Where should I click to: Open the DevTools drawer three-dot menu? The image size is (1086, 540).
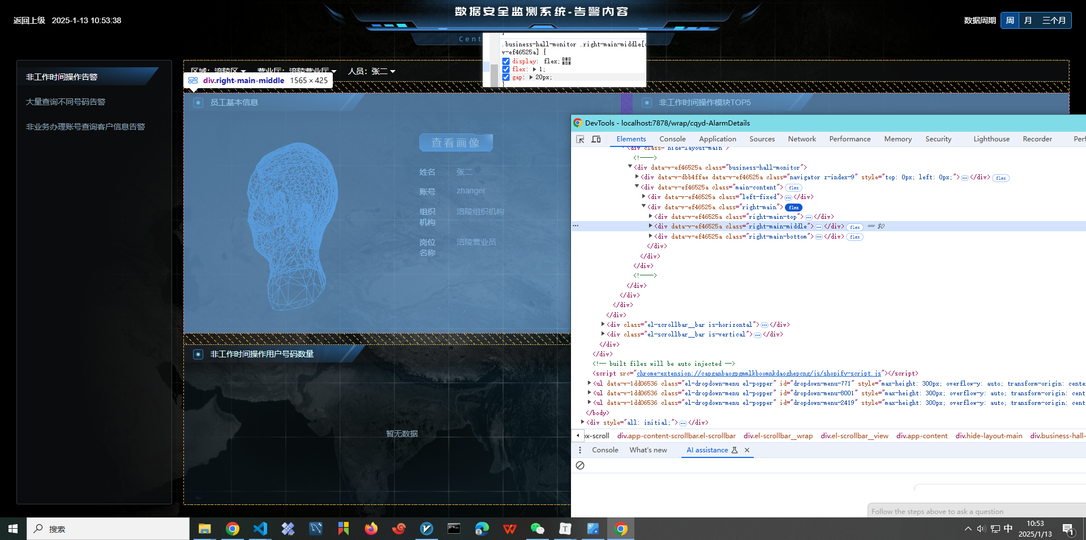(x=580, y=450)
